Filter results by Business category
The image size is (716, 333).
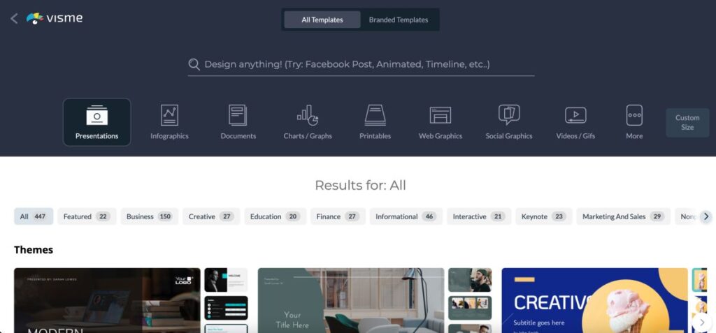150,216
